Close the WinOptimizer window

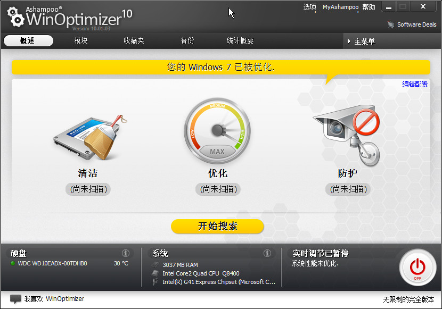(x=423, y=7)
